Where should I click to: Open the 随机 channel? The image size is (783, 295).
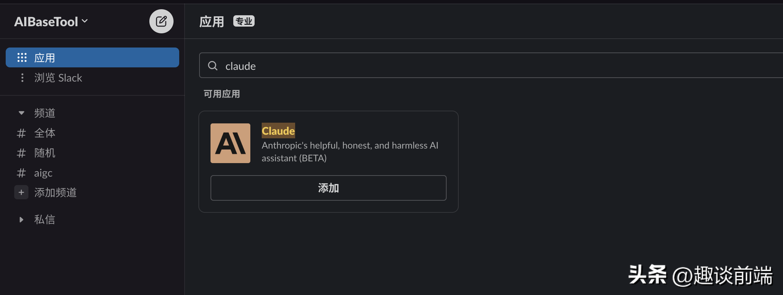[45, 153]
